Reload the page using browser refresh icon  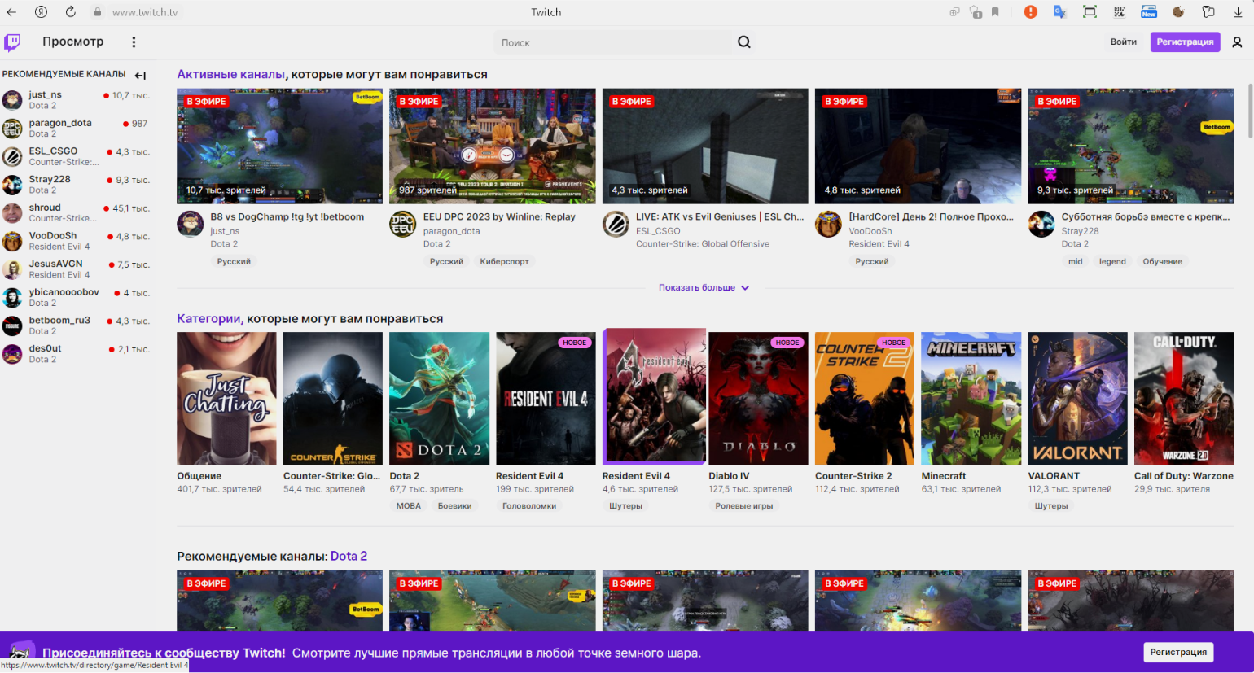pyautogui.click(x=70, y=12)
